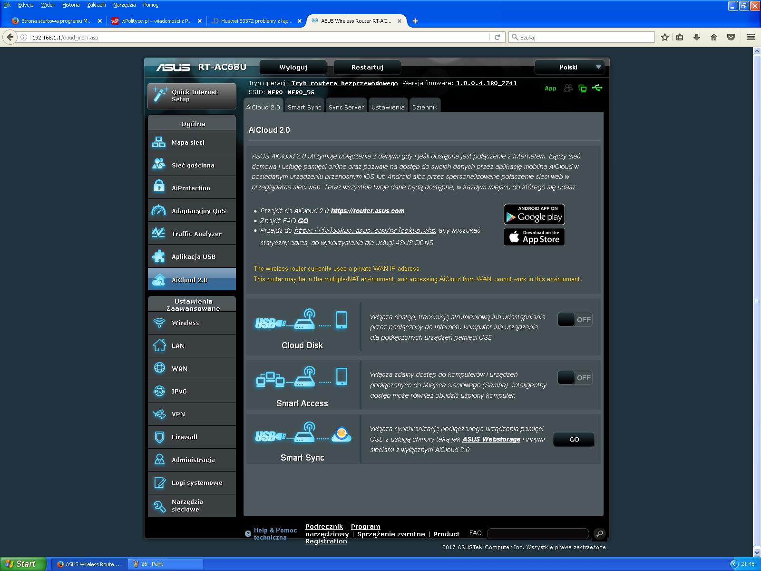The image size is (761, 571).
Task: Click the Google Play app badge
Action: [x=534, y=215]
